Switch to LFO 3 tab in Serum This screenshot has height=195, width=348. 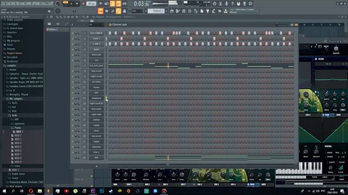coord(216,184)
